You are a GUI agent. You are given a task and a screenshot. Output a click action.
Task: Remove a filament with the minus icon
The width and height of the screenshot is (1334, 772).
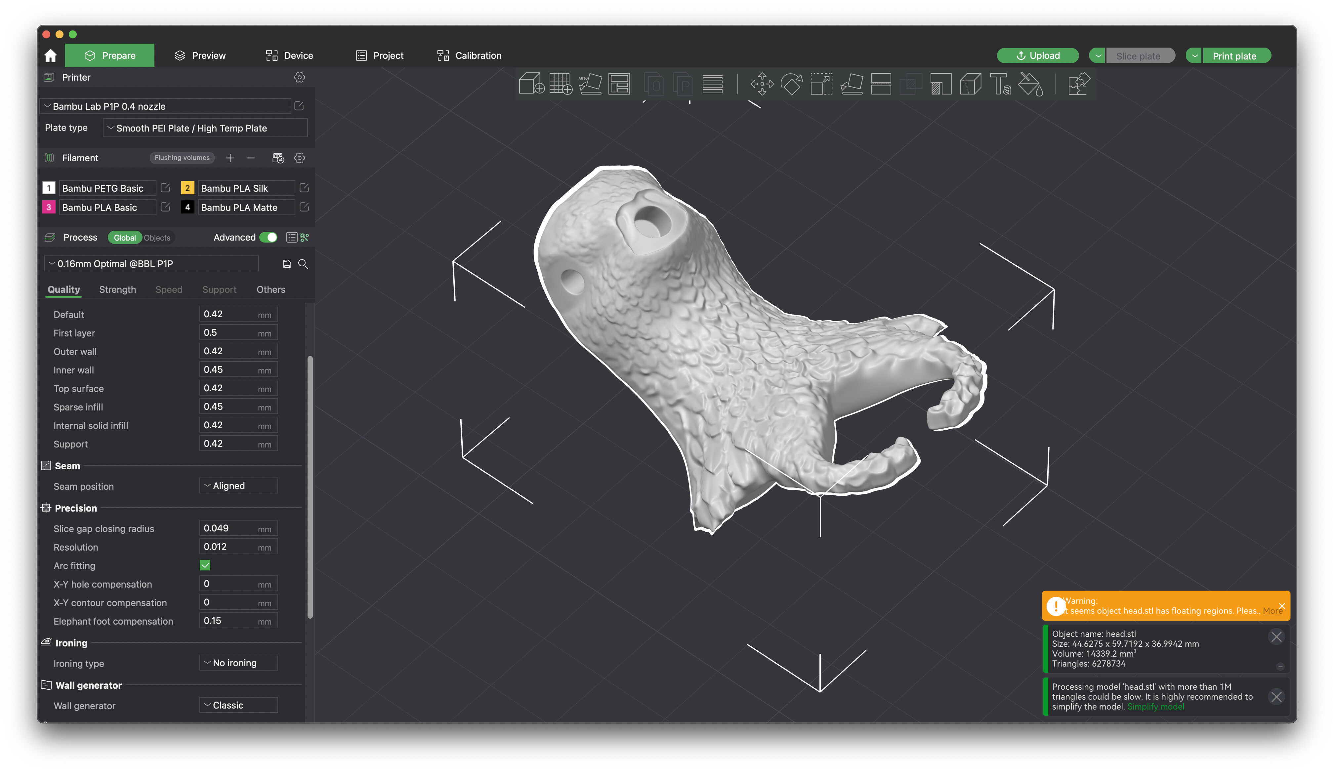(x=250, y=158)
